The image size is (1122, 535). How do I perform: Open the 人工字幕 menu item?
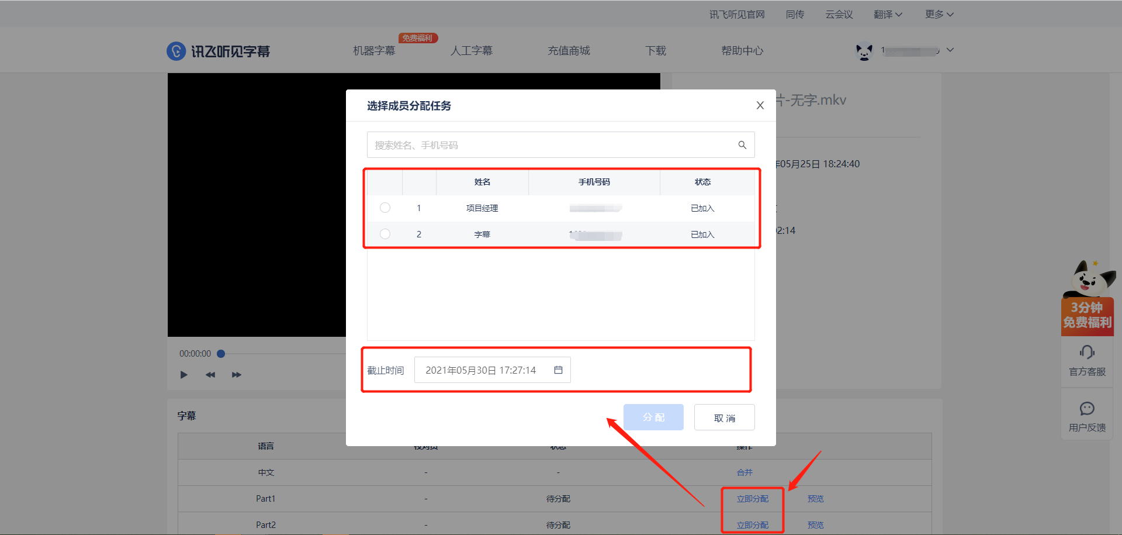471,51
